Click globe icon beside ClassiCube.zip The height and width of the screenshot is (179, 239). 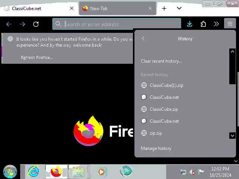(144, 109)
